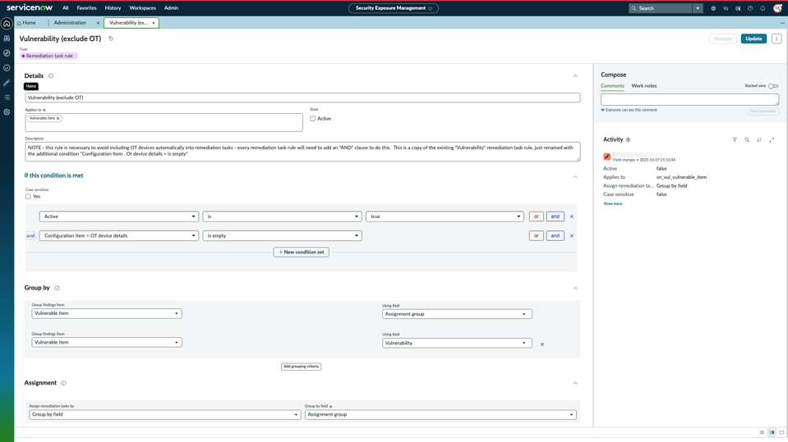Open the sidebar discussion icon in header

[738, 8]
